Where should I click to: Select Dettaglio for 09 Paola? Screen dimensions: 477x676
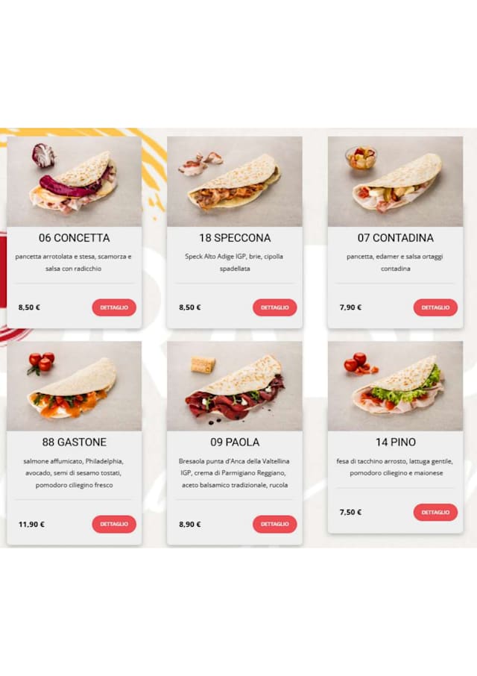point(275,524)
